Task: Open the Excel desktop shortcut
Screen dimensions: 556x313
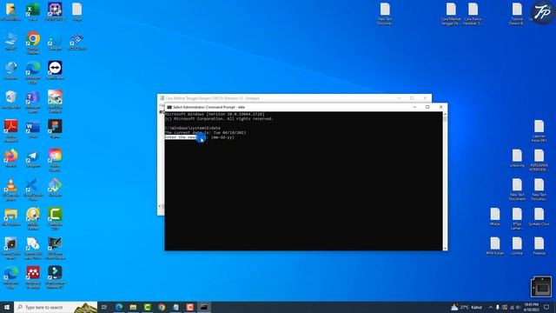Action: (x=33, y=11)
